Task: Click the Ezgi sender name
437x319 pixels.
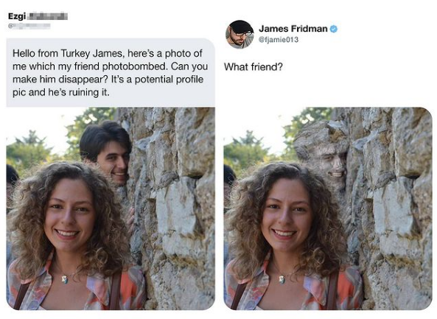Action: point(17,16)
